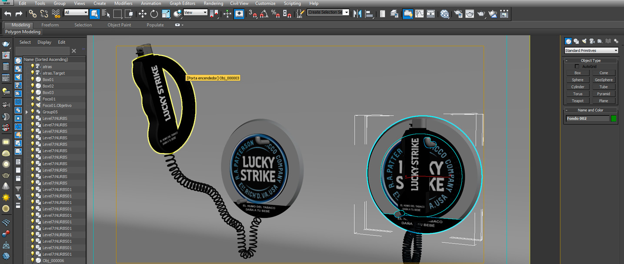The image size is (624, 264).
Task: Select the Select and Move tool
Action: click(143, 14)
